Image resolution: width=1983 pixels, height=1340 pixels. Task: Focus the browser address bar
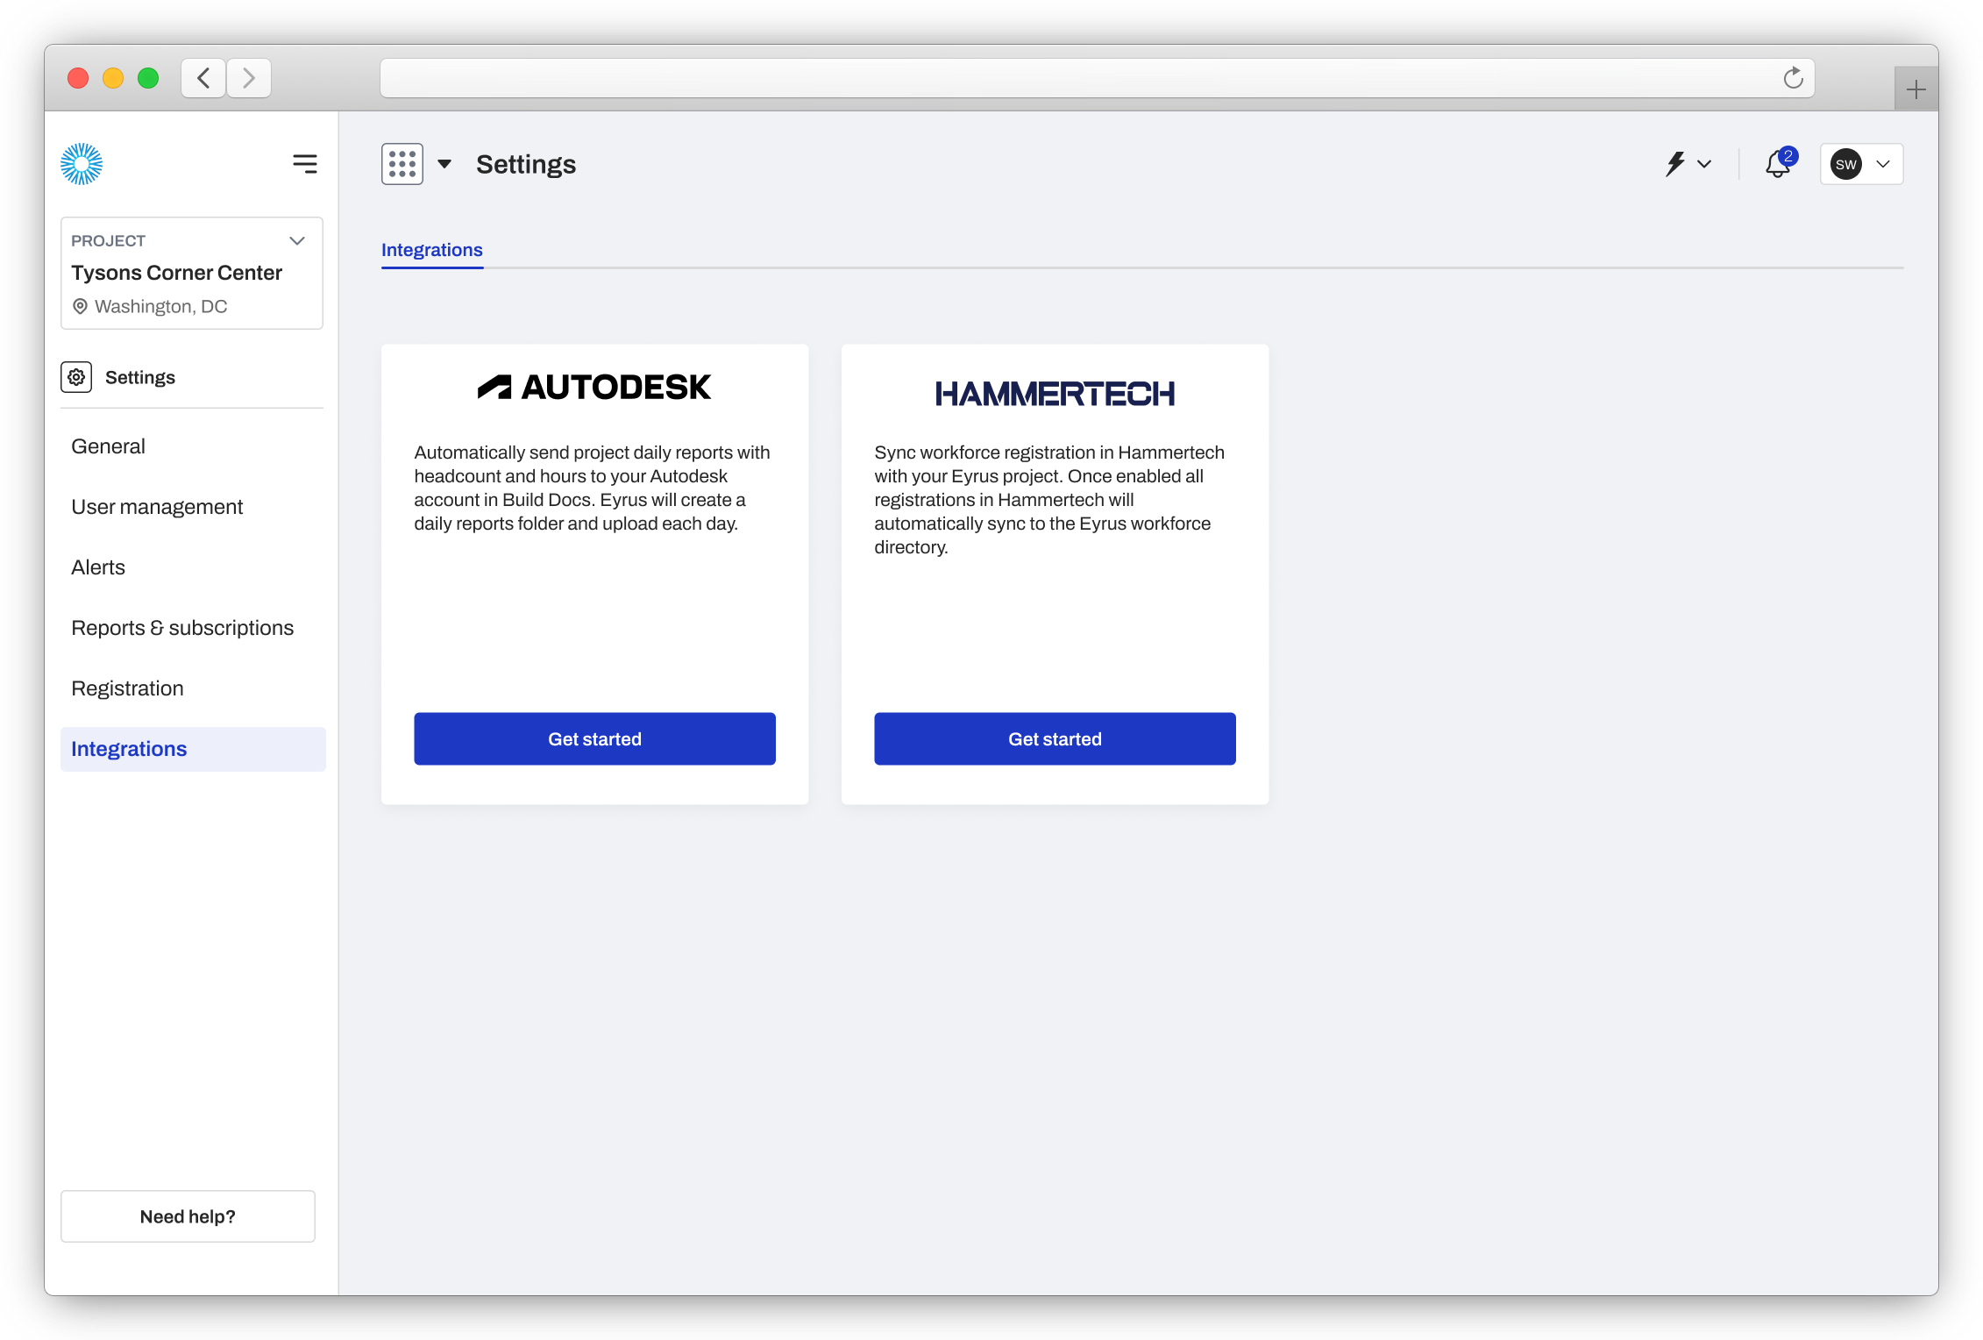pyautogui.click(x=1097, y=78)
